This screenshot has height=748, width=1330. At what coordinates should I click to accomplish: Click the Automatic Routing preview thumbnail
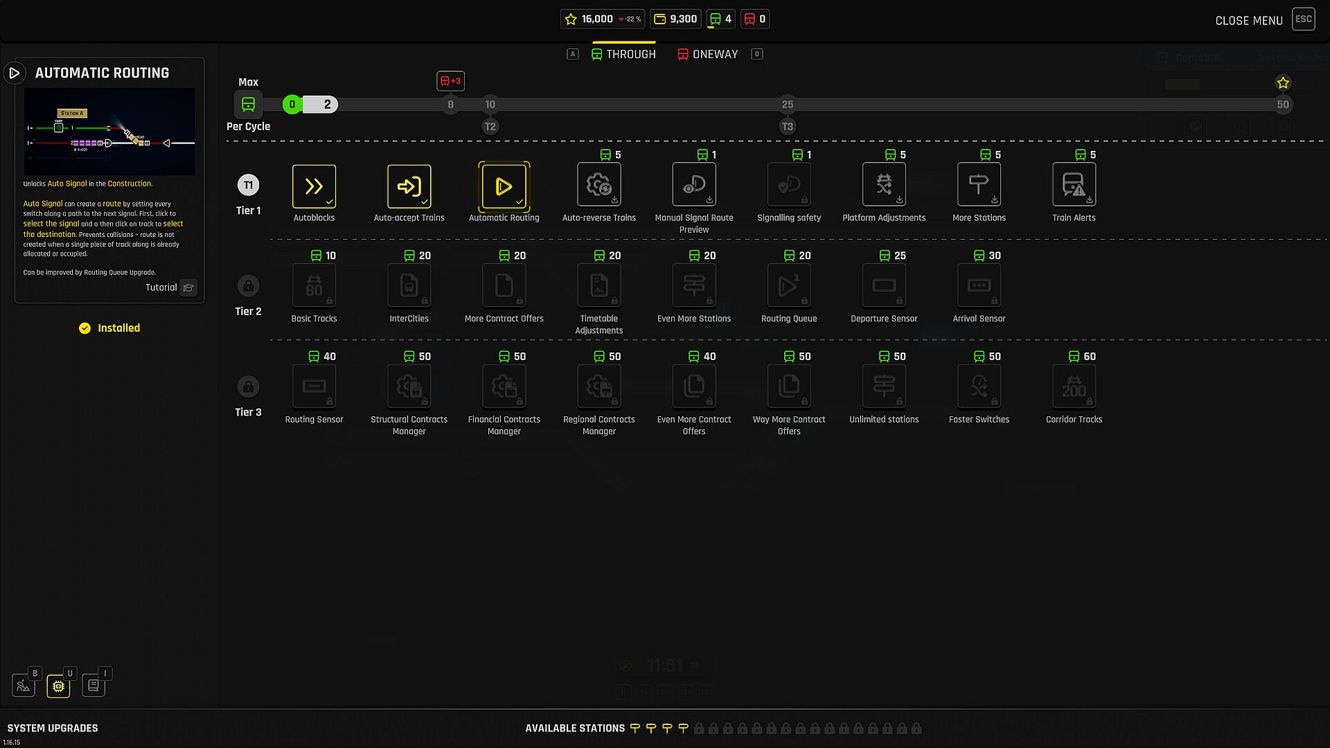pos(109,132)
